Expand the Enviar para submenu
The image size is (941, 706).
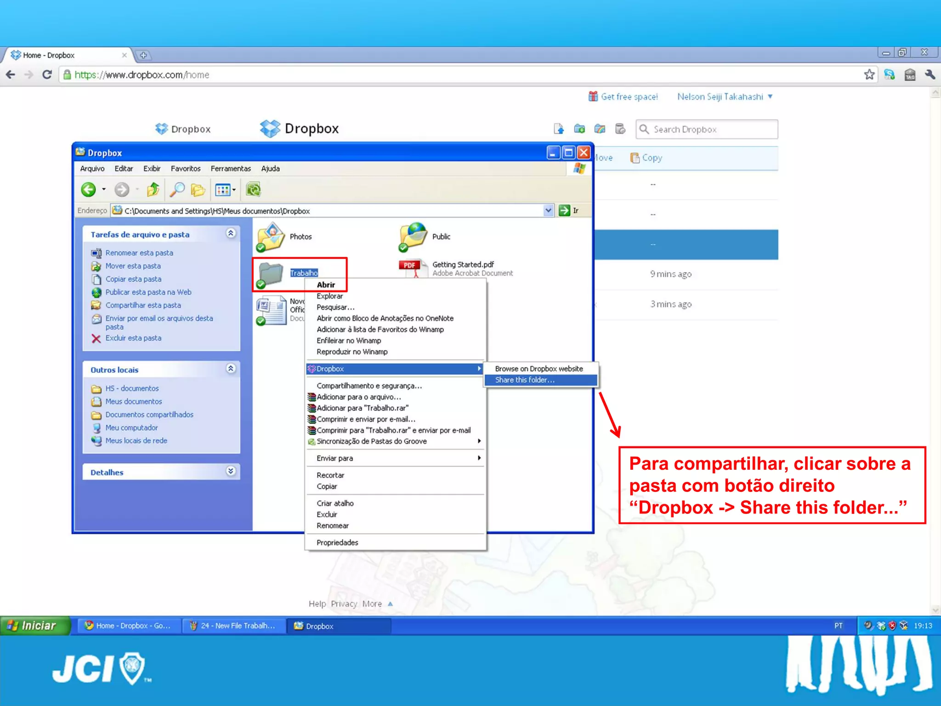click(x=395, y=458)
